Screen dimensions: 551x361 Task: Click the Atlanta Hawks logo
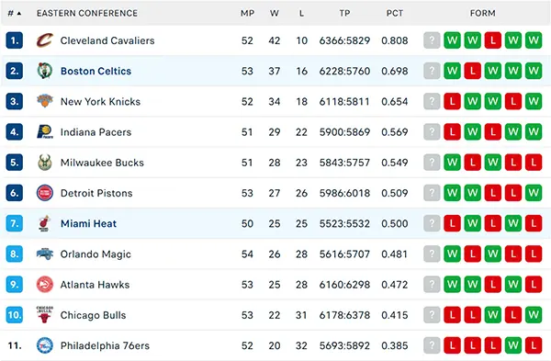[45, 285]
